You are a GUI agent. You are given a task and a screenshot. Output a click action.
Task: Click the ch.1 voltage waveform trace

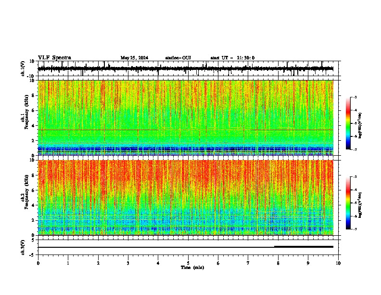(185, 68)
